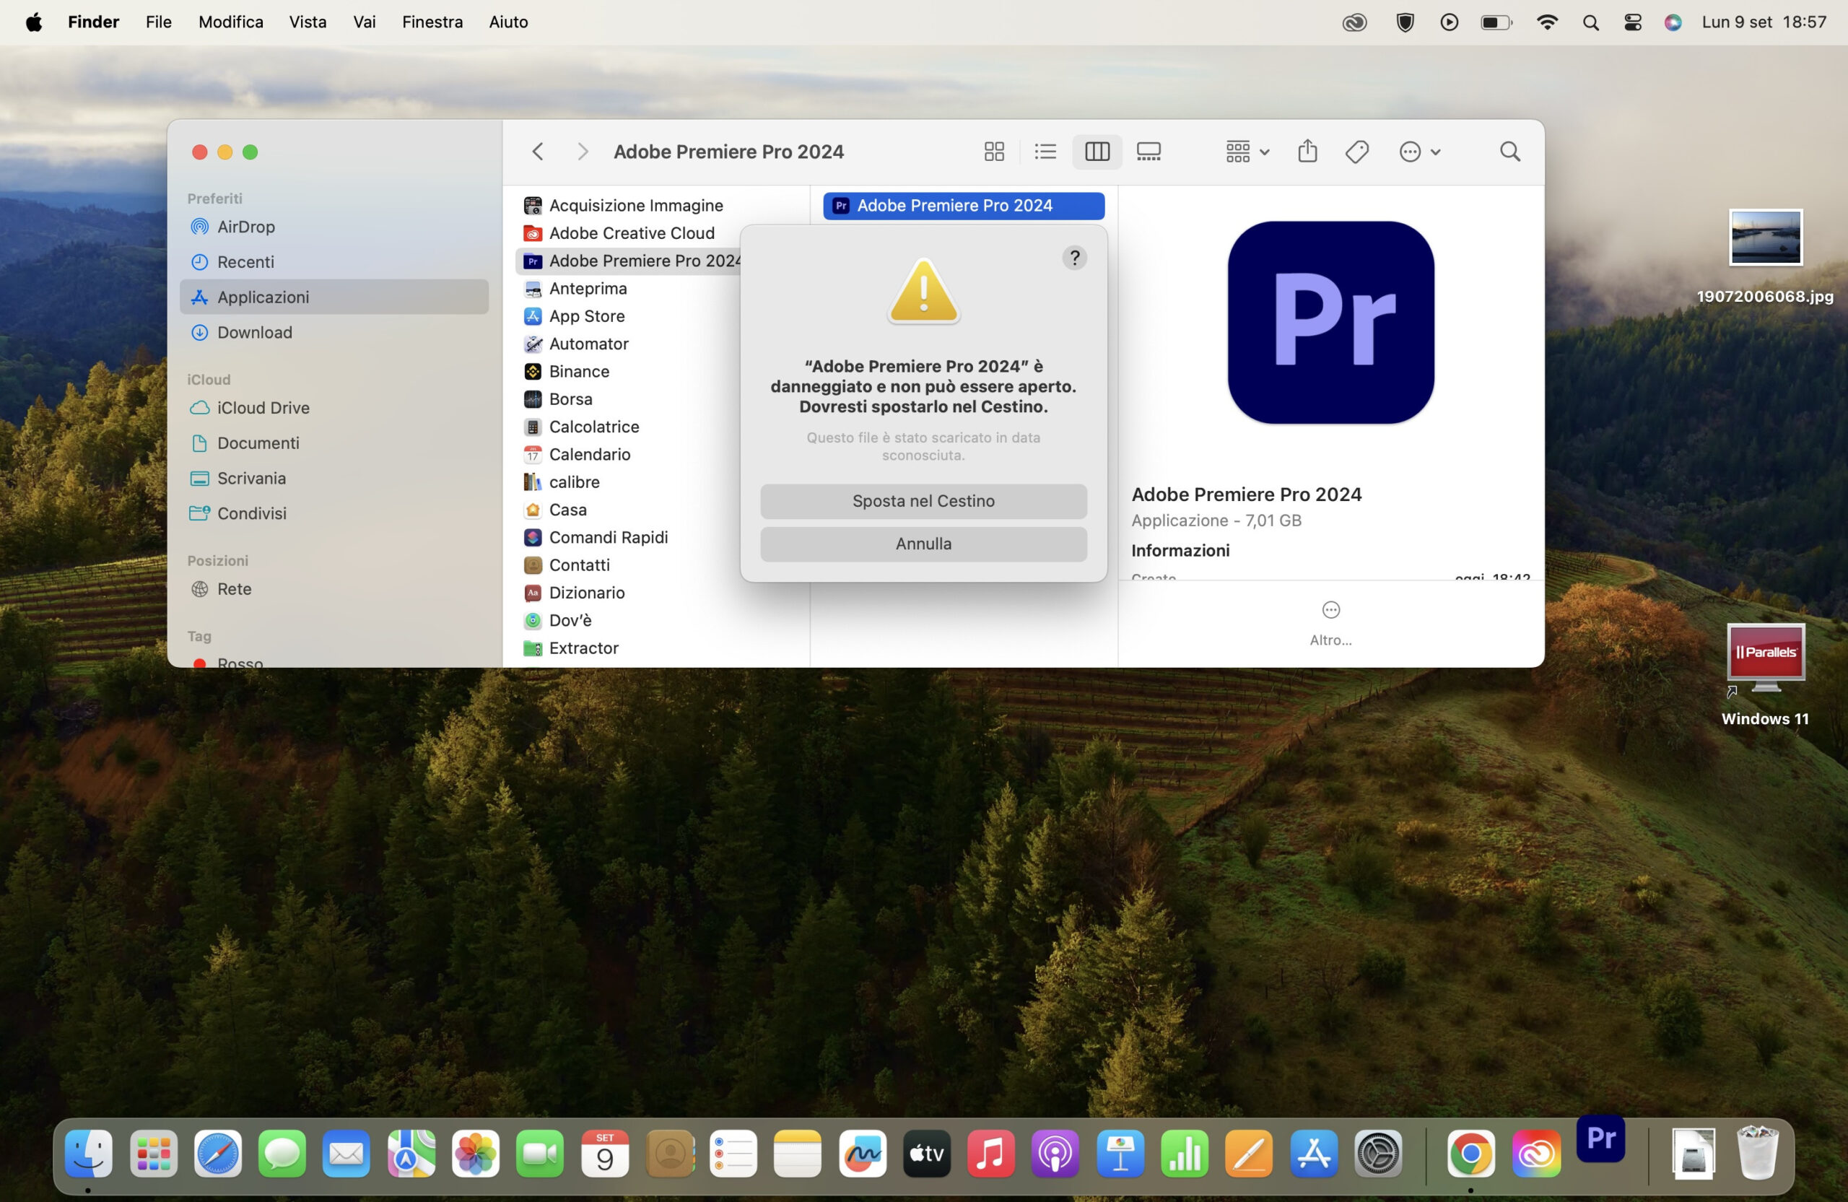
Task: Select Rete under Posizioni
Action: pos(334,588)
